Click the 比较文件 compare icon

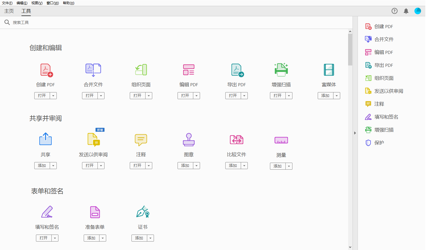[237, 139]
